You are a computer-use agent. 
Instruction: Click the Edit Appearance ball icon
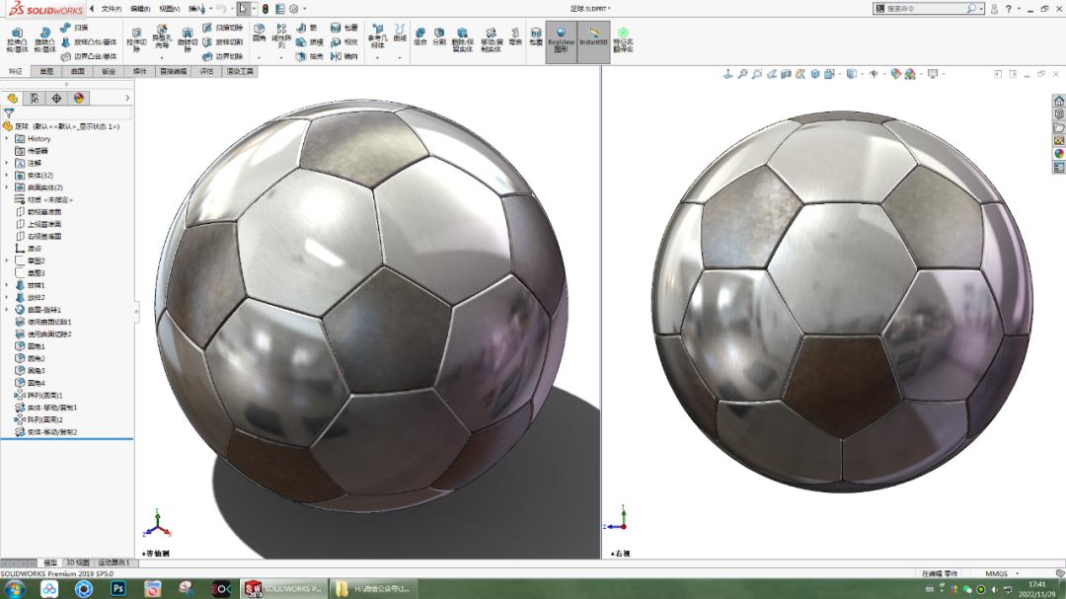tap(895, 72)
